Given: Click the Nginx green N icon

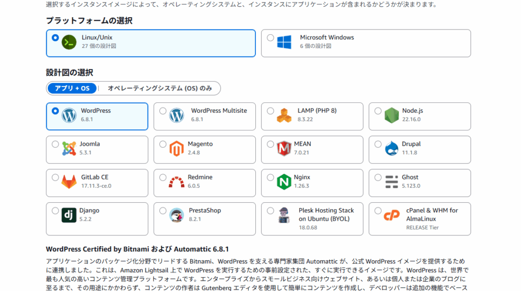Looking at the screenshot, I should pos(284,182).
